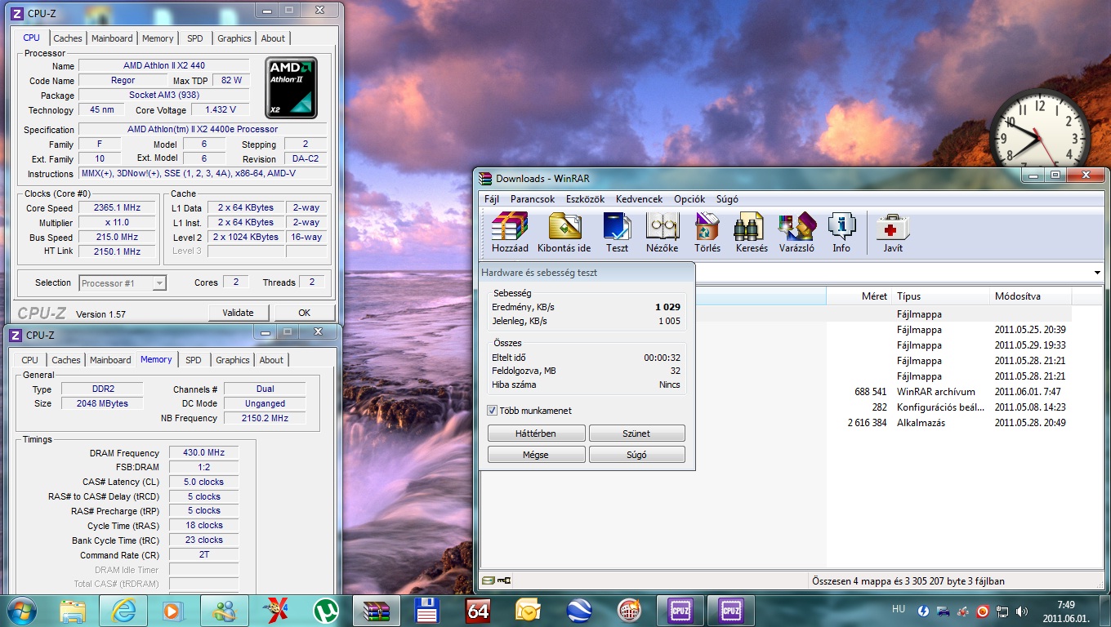Open Outlook from the taskbar

(529, 611)
